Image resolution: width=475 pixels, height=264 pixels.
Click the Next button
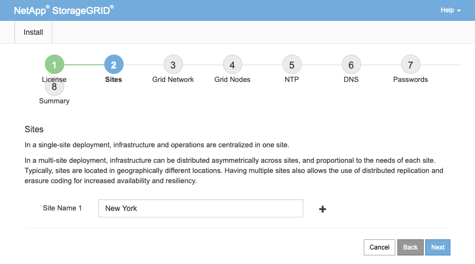click(438, 247)
